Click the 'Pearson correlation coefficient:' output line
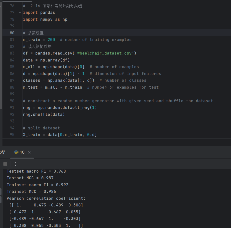The width and height of the screenshot is (231, 228). click(x=46, y=198)
